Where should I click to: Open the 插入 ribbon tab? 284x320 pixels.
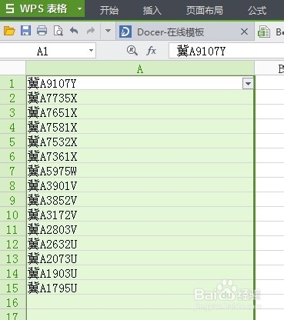[152, 10]
